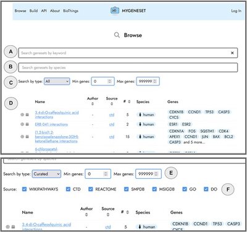This screenshot has width=247, height=232.
Task: Uncheck the REACTOME source checkbox
Action: 91,189
